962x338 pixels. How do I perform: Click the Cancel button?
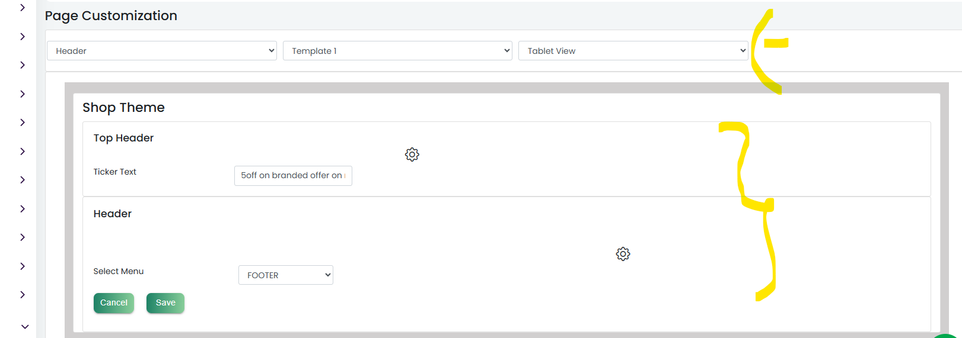coord(114,303)
